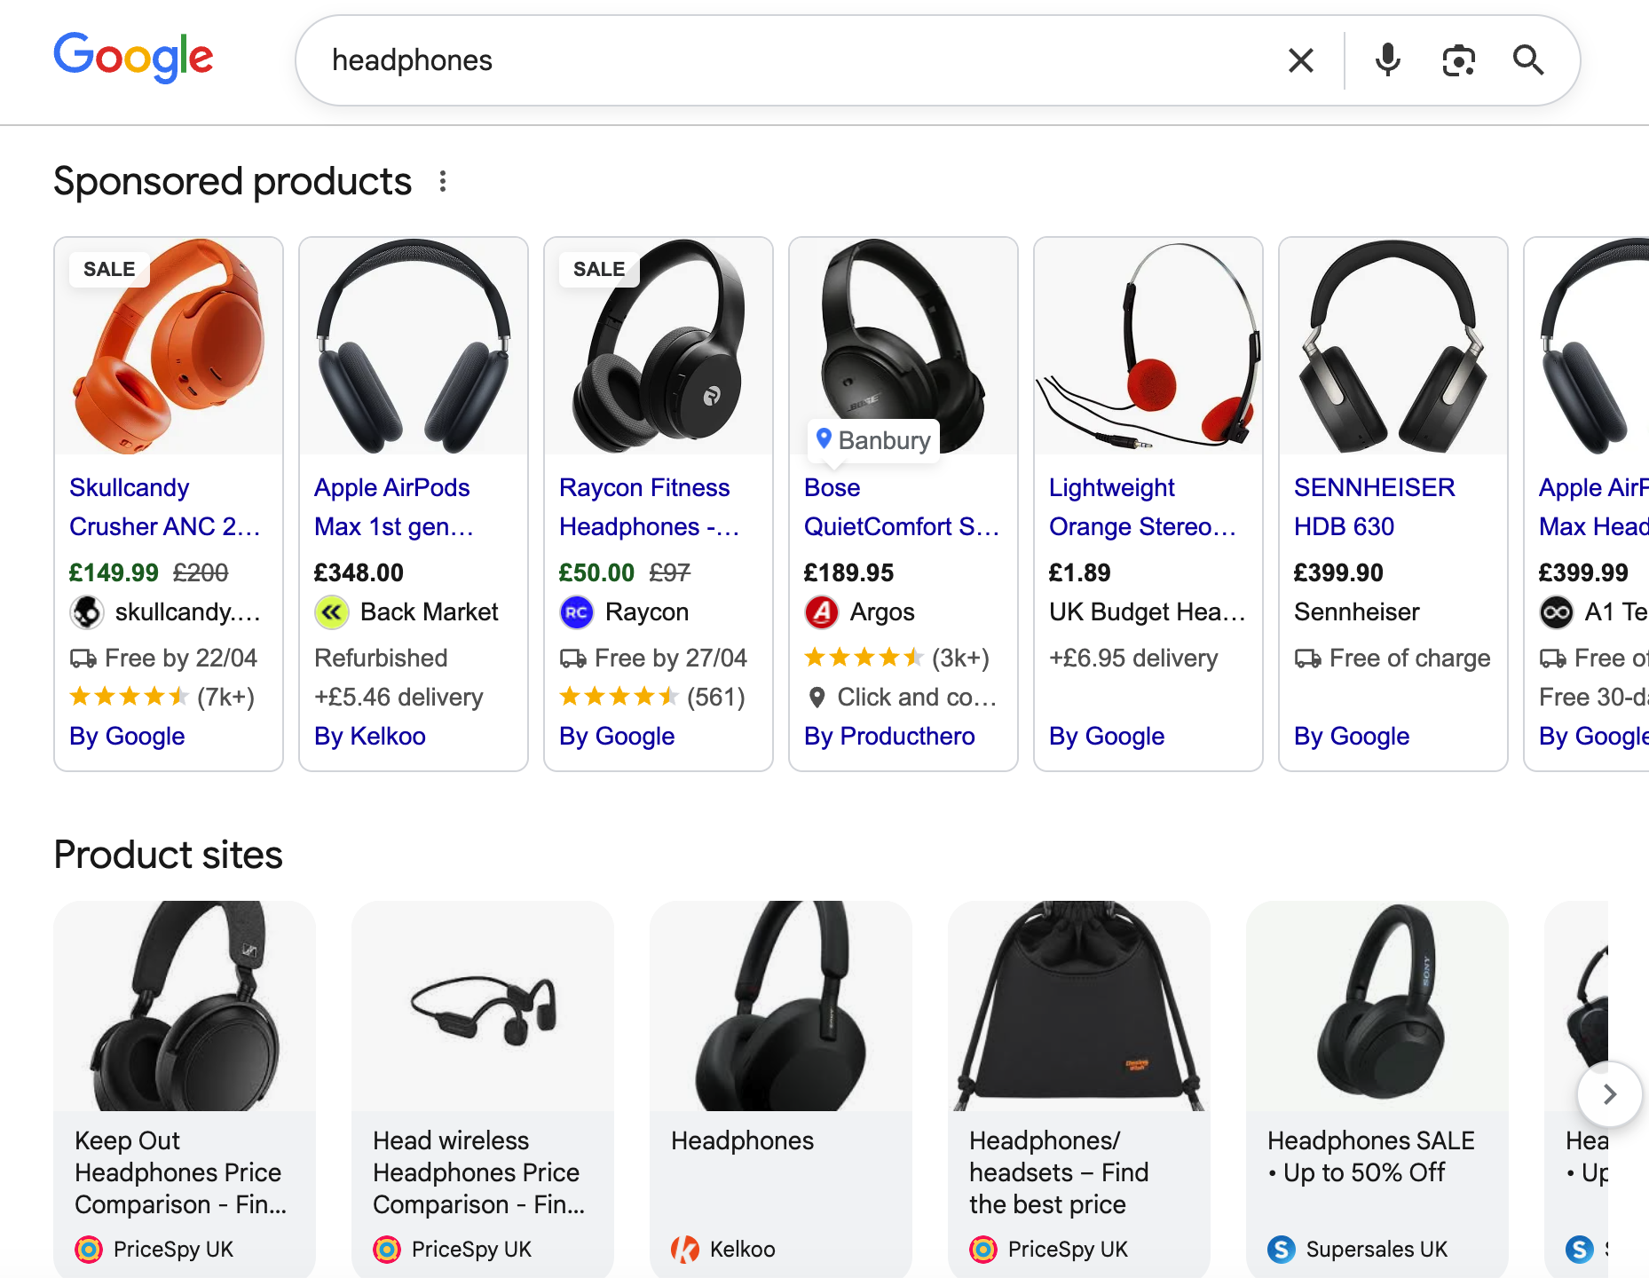Open the Bose QuietComfort product link
Viewport: 1649px width, 1278px height.
(902, 507)
